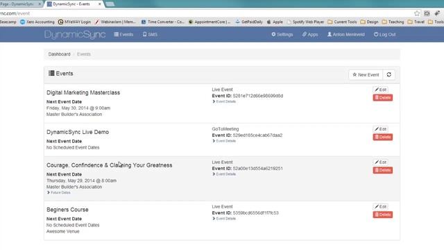This screenshot has height=250, width=444.
Task: Click the refresh events icon button
Action: click(x=388, y=75)
